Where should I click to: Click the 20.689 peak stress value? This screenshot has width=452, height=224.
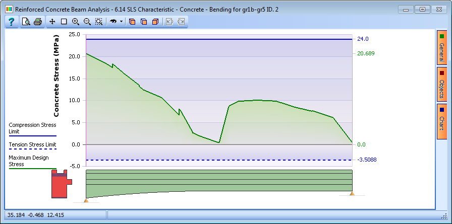tap(366, 53)
